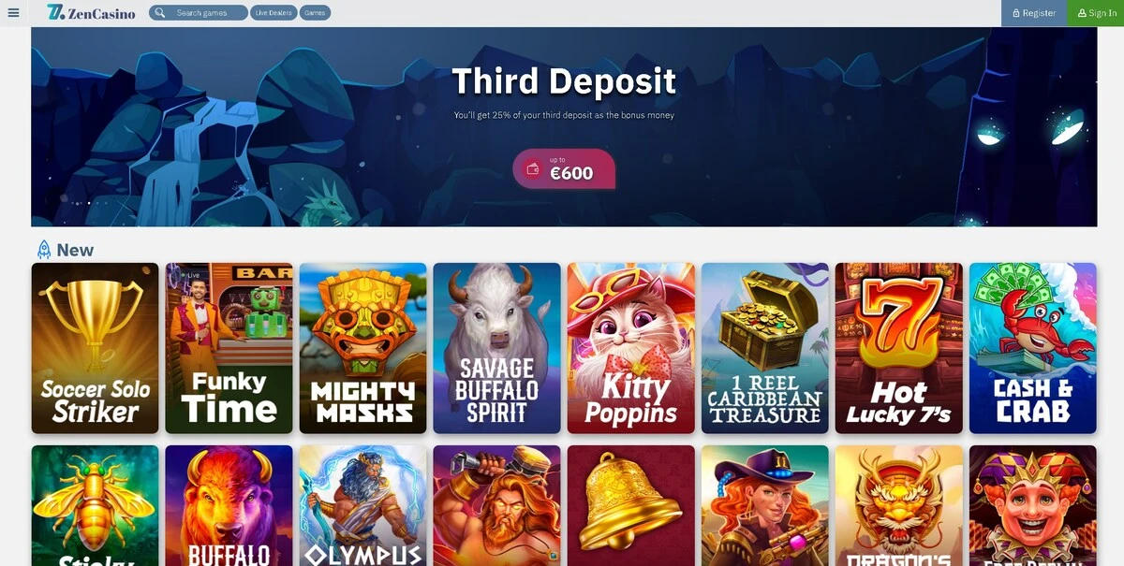Open the Cash & Crab game

tap(1033, 348)
